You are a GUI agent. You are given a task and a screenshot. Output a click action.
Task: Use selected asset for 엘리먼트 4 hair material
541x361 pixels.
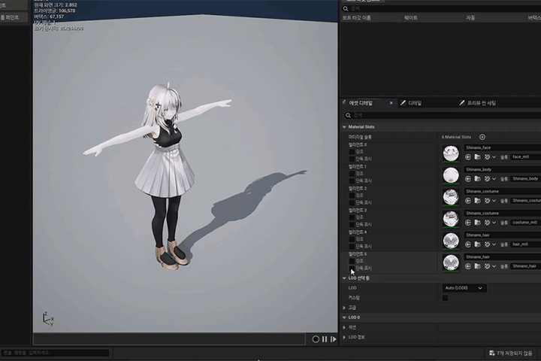click(468, 244)
